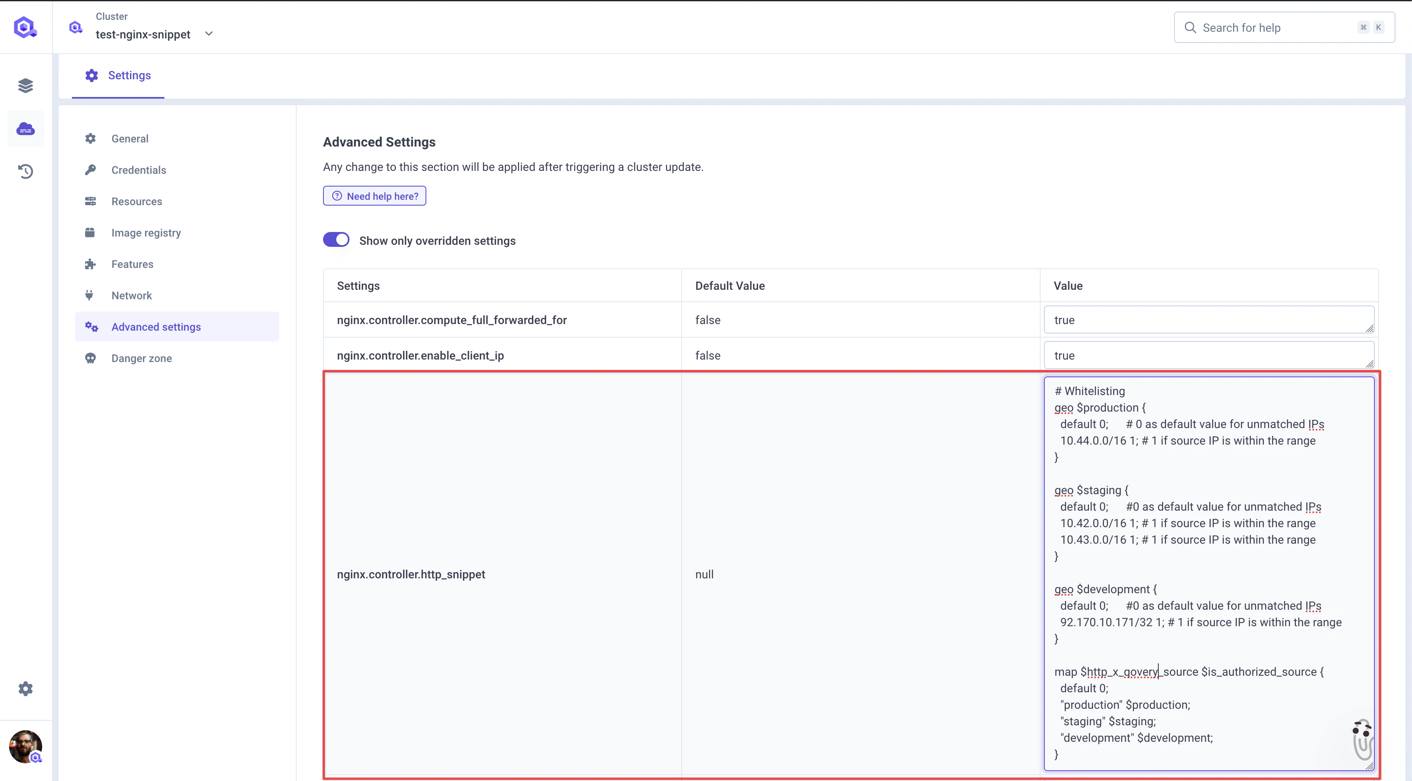Open cluster history via the clock icon
The image size is (1412, 781).
coord(26,171)
